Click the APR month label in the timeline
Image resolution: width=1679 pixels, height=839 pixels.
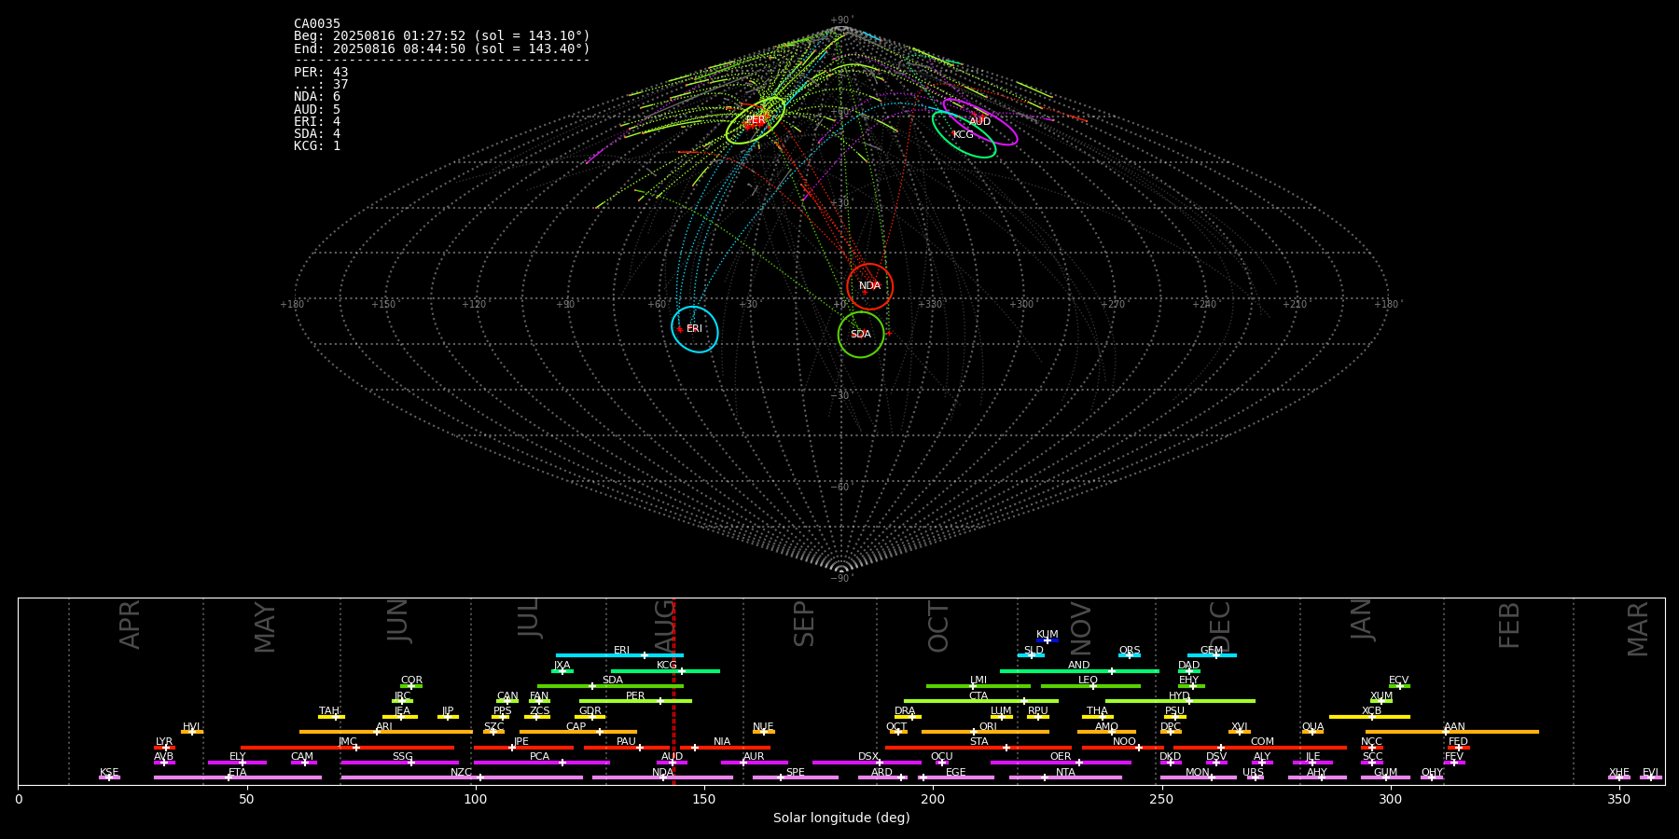click(130, 625)
